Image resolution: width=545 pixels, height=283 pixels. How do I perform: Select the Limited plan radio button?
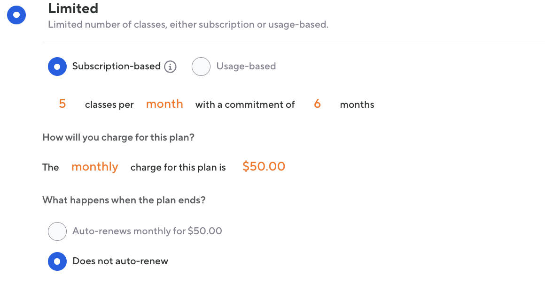16,15
